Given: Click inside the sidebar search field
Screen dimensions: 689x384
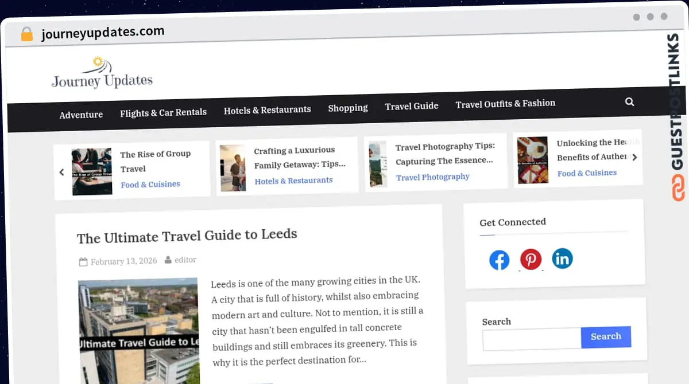Looking at the screenshot, I should (532, 339).
